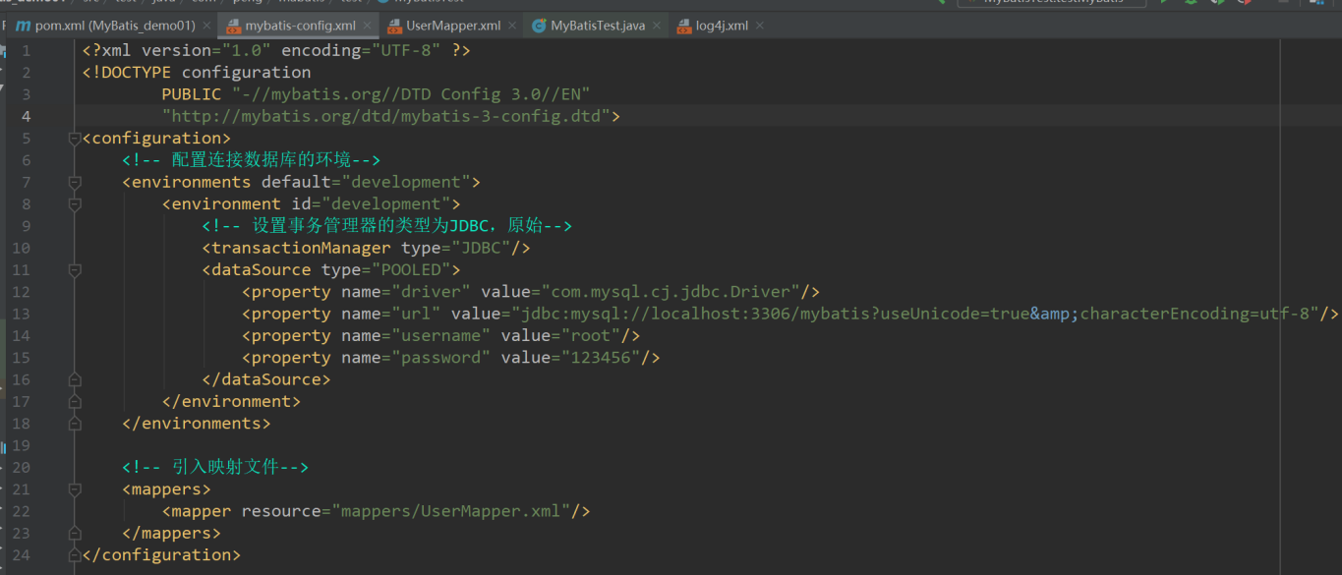This screenshot has height=575, width=1342.
Task: Click the closing </dataSource> tag
Action: click(266, 379)
